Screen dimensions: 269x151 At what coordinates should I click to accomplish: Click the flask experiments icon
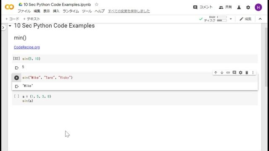tap(239, 8)
